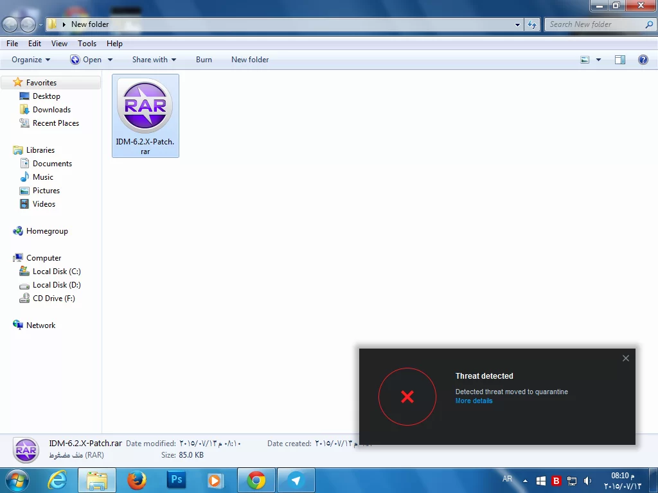Click the AR language indicator
The height and width of the screenshot is (493, 658).
pyautogui.click(x=507, y=479)
